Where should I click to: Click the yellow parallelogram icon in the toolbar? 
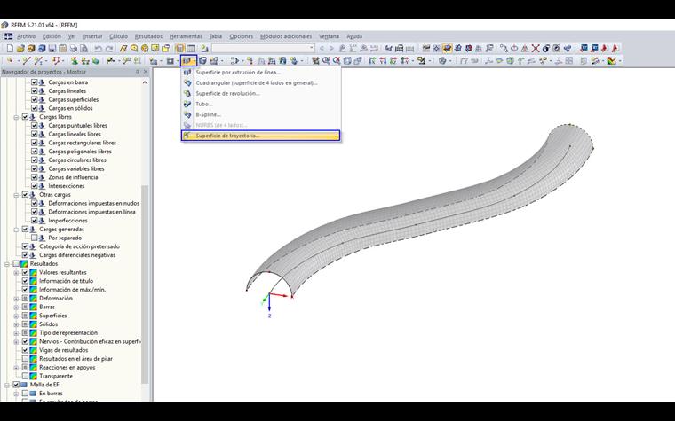[x=123, y=49]
